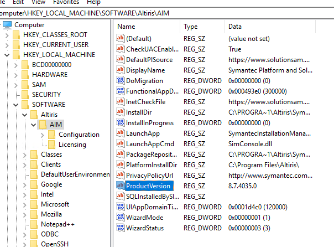Click the string icon beside SQLInstalledBySI...

pyautogui.click(x=120, y=196)
